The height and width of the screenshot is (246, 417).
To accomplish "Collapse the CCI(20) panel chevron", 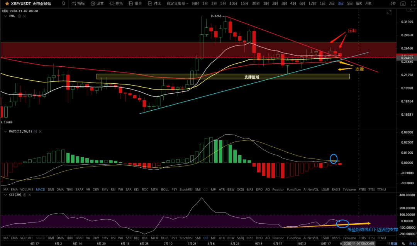I will pos(5,195).
